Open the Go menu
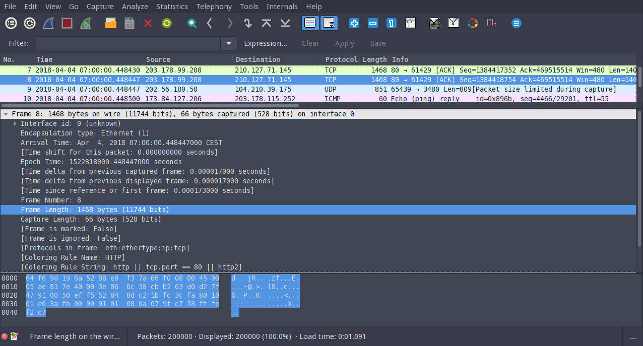643x346 pixels. (x=74, y=7)
